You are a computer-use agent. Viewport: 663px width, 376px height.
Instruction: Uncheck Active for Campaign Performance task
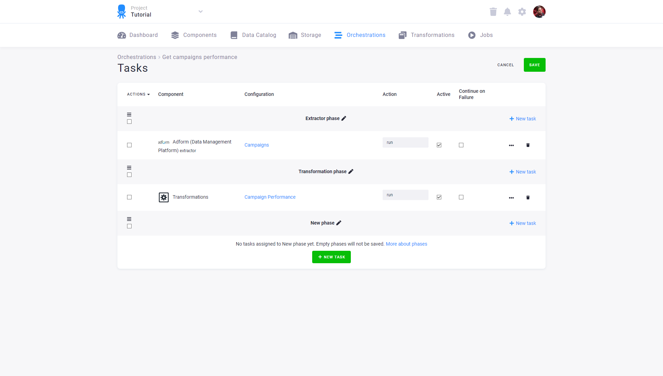(439, 197)
